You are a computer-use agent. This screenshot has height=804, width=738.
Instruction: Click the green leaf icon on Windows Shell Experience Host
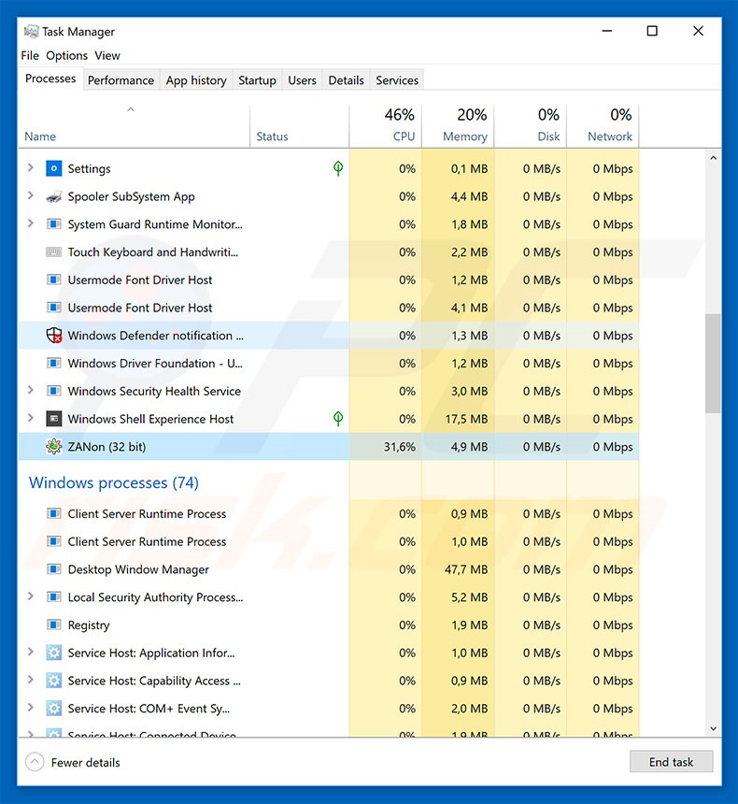(x=338, y=418)
